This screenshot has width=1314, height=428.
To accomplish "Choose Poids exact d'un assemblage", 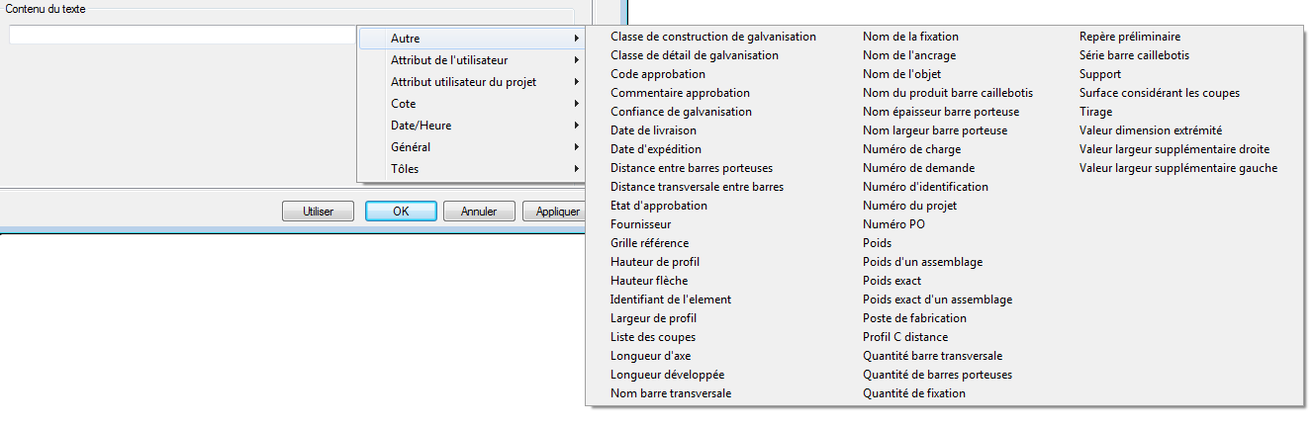I will pyautogui.click(x=937, y=300).
